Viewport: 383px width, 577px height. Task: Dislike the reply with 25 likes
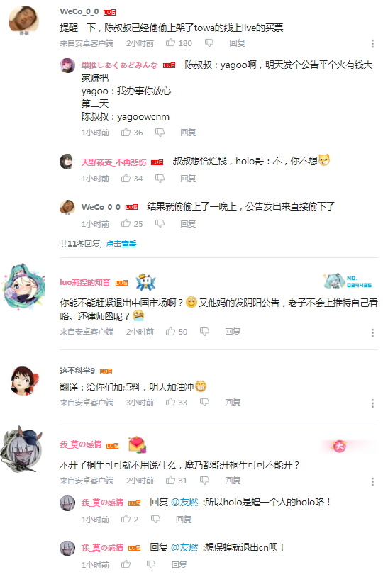pos(160,224)
